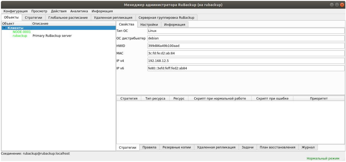The image size is (346, 162).
Task: Click the HWID field
Action: [246, 46]
